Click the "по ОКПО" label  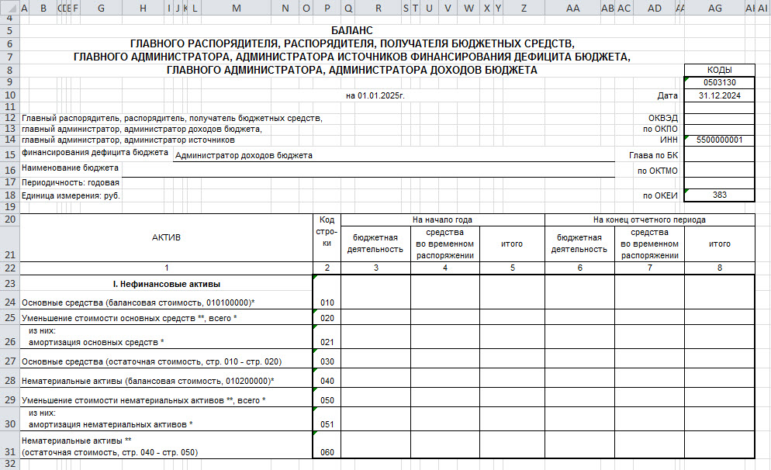[x=660, y=129]
